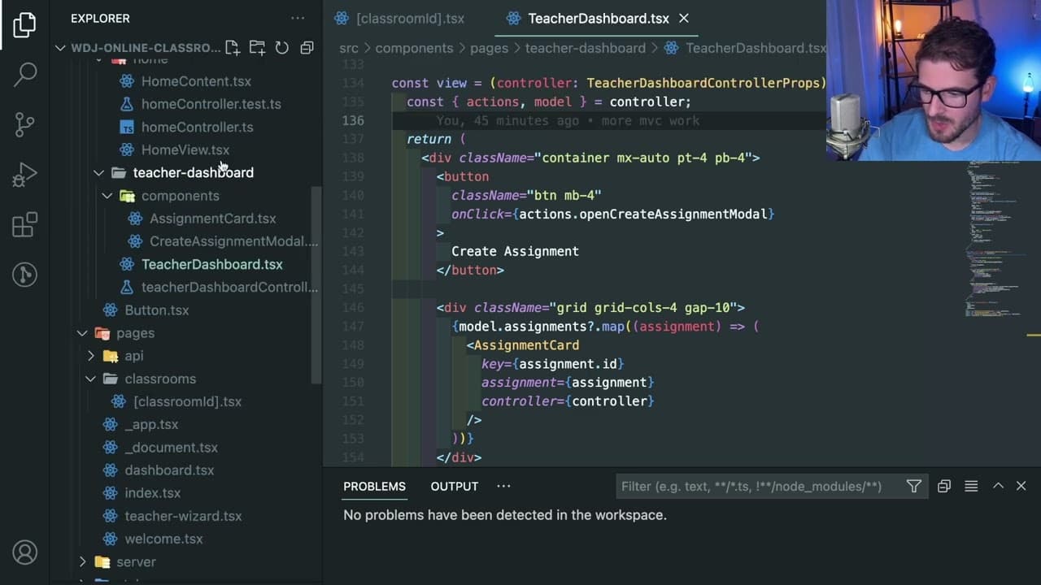Close the TeacherDashboard.tsx editor tab
The width and height of the screenshot is (1041, 585).
[x=684, y=18]
